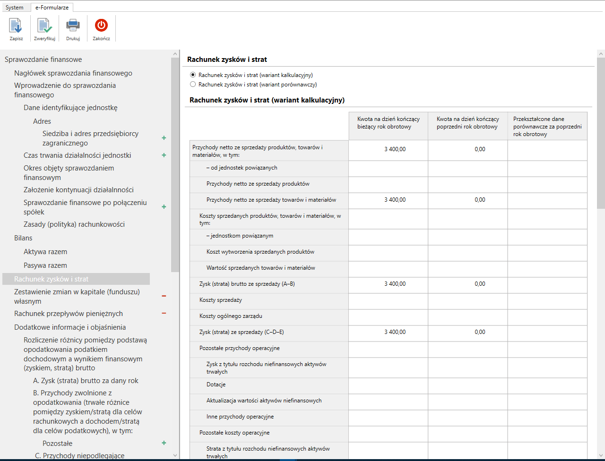The width and height of the screenshot is (605, 461).
Task: Select A. Zysk (strata) brutto za dany rok
Action: pos(86,381)
